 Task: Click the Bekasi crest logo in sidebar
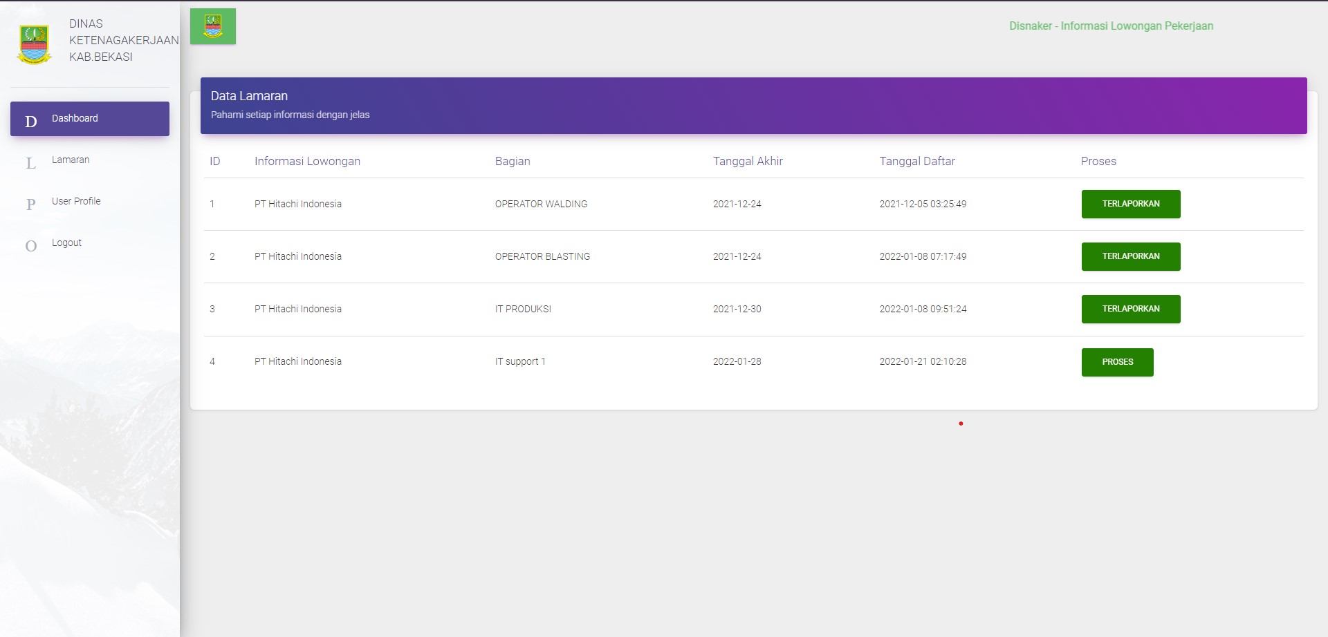point(34,44)
